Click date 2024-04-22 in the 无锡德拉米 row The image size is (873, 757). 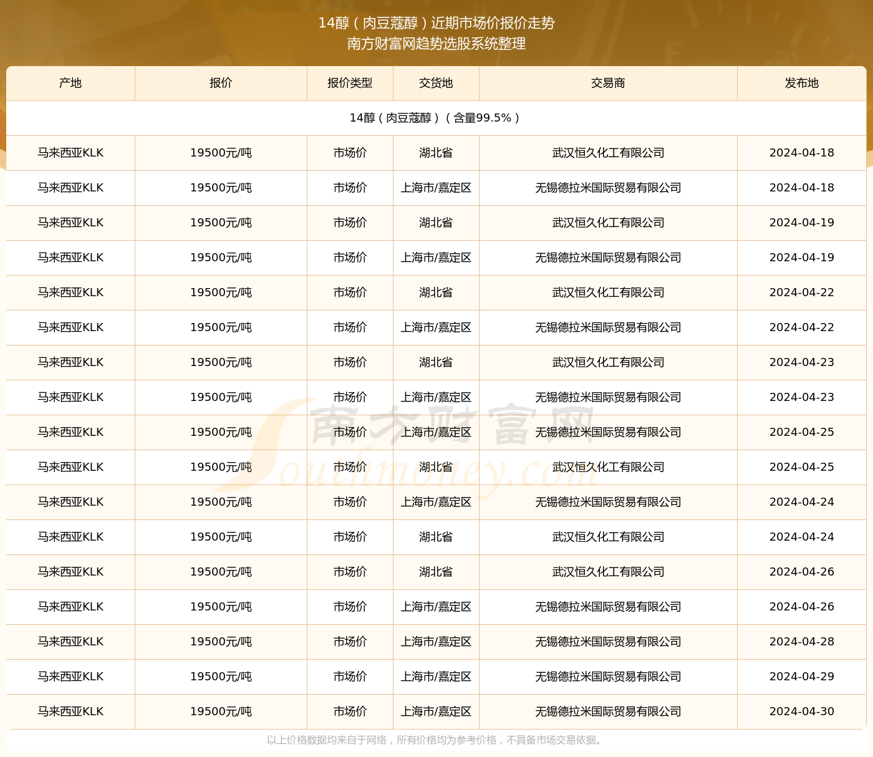(x=801, y=327)
